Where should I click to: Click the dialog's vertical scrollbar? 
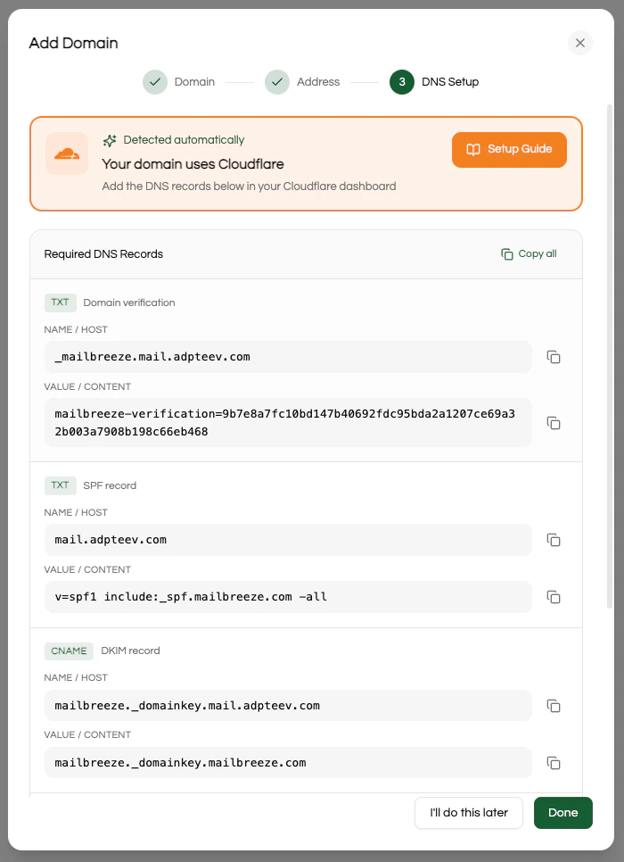[x=610, y=356]
